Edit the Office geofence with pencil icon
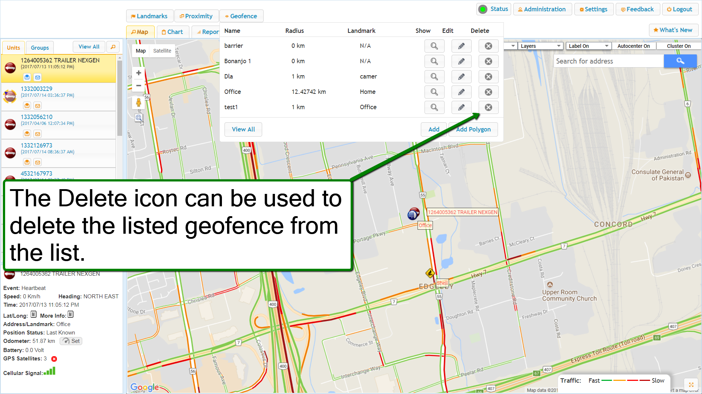Screen dimensions: 702x394 (x=461, y=92)
